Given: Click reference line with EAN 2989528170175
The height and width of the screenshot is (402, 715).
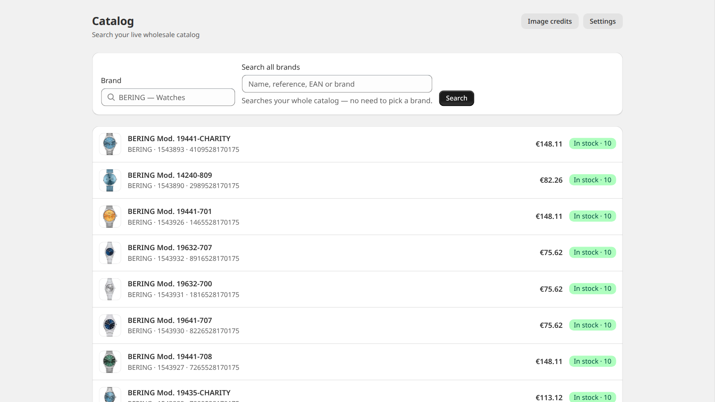Looking at the screenshot, I should 184,186.
